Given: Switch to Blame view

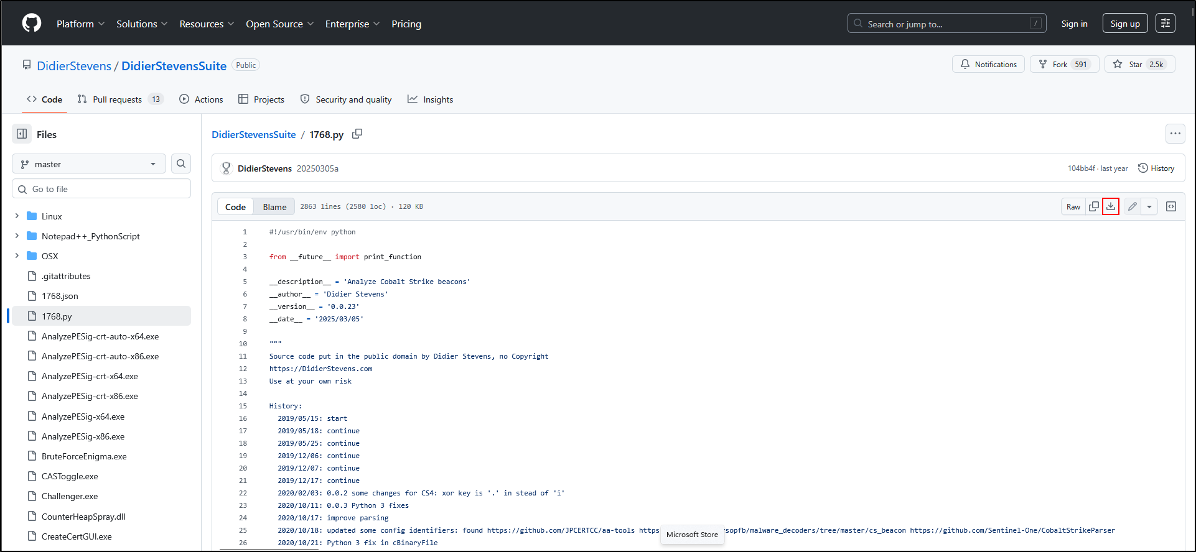Looking at the screenshot, I should coord(274,207).
